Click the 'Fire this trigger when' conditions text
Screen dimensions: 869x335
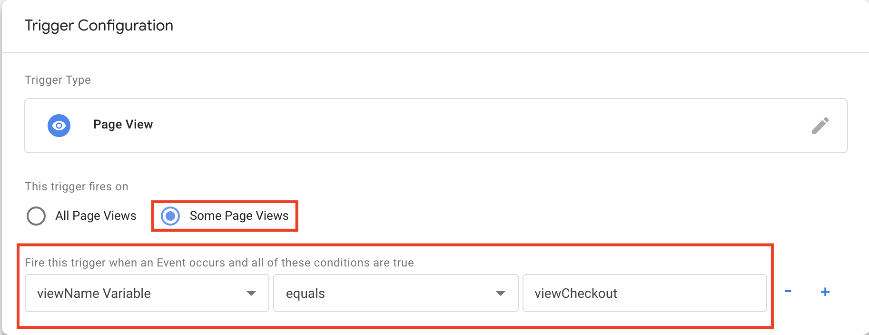(219, 263)
